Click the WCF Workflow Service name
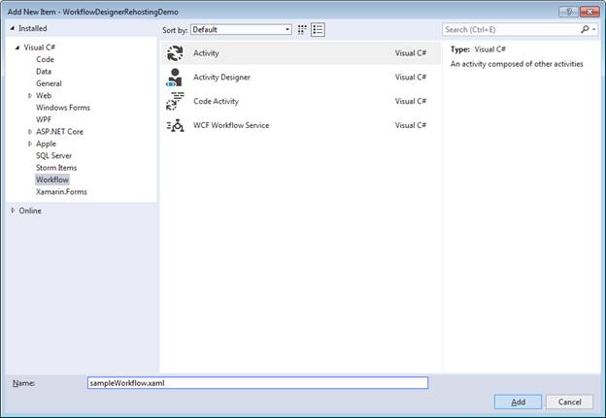Screen dimensions: 606x418 pos(231,125)
